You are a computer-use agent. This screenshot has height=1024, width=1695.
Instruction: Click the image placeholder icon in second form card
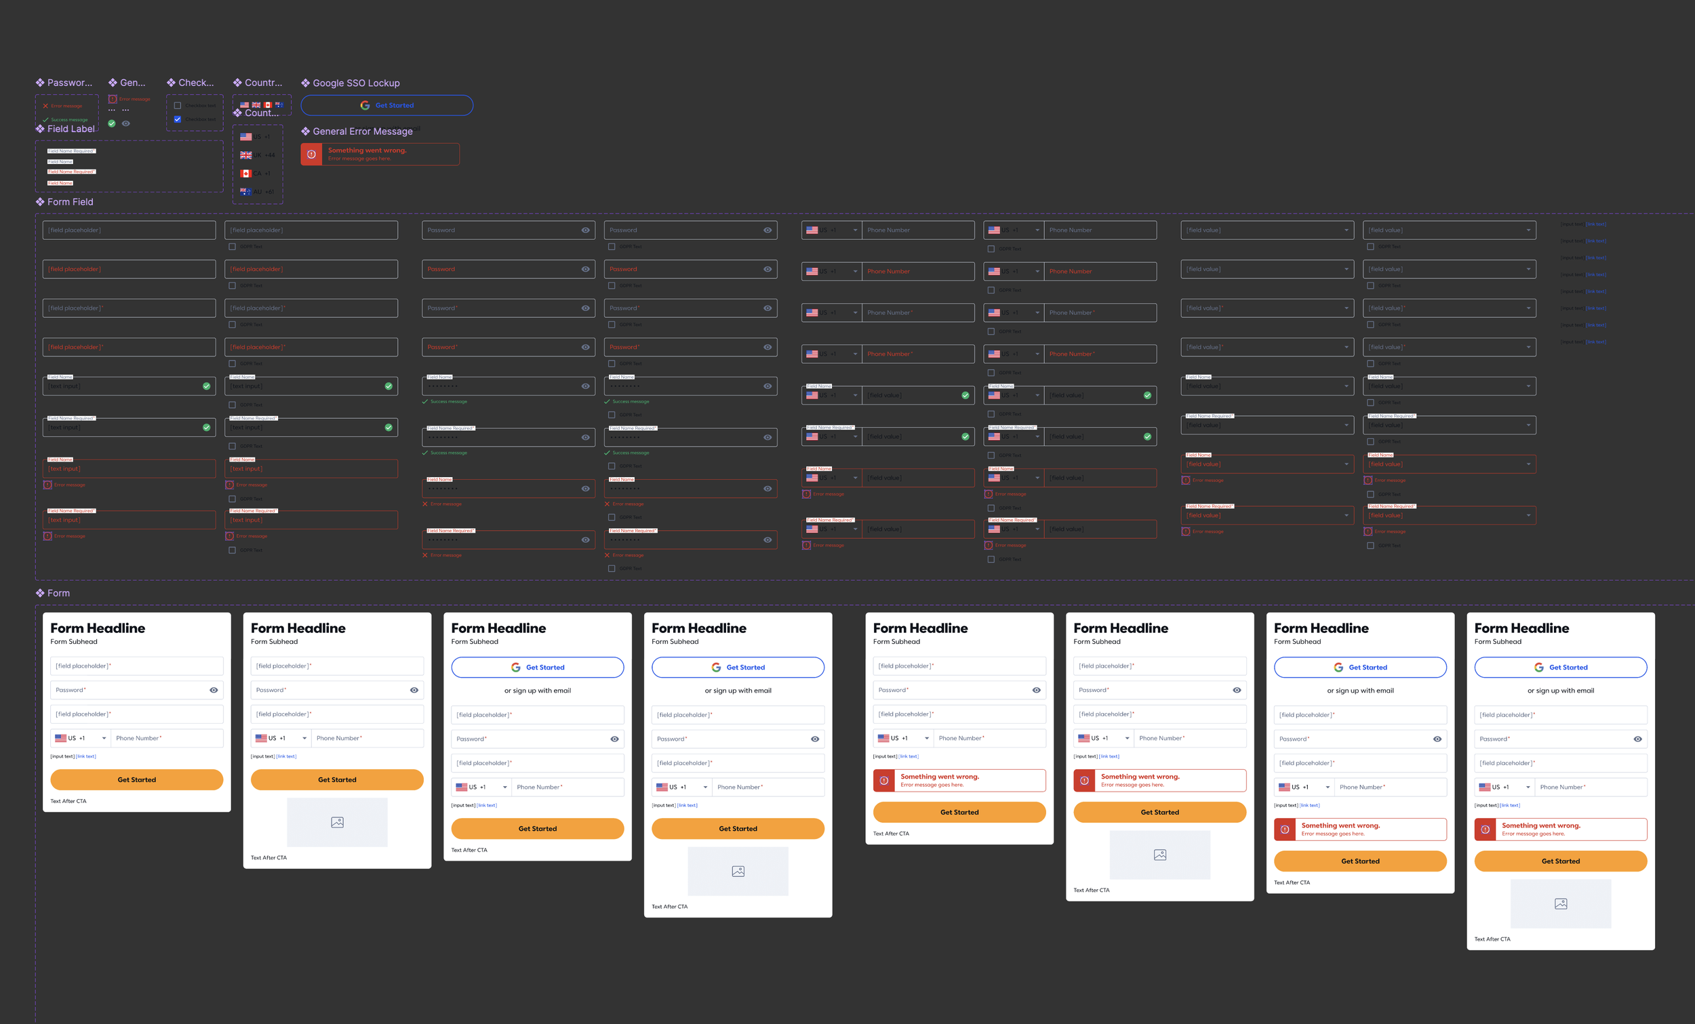[x=337, y=823]
